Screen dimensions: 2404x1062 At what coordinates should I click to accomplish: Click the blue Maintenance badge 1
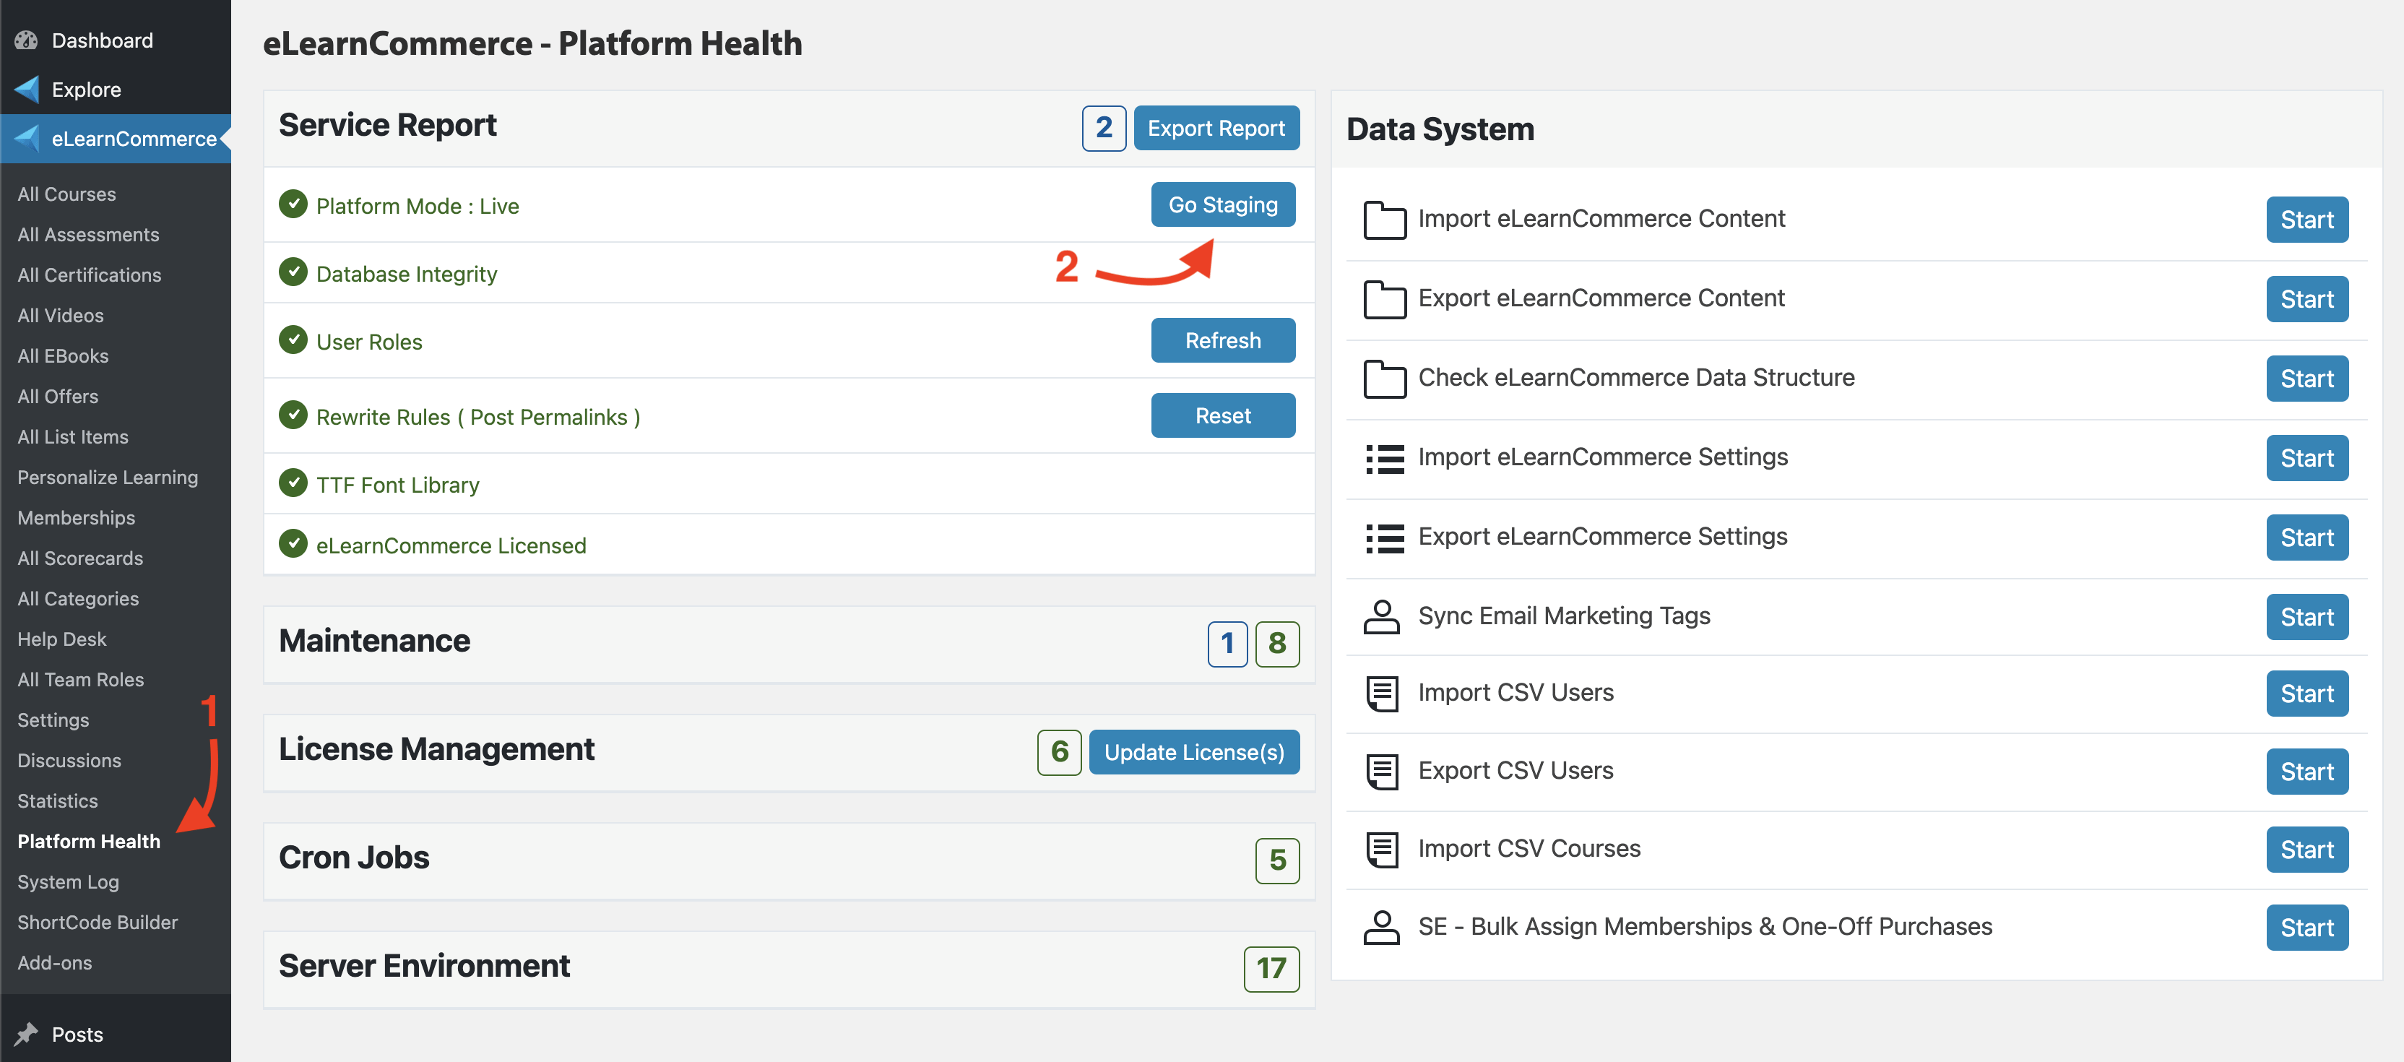point(1227,644)
